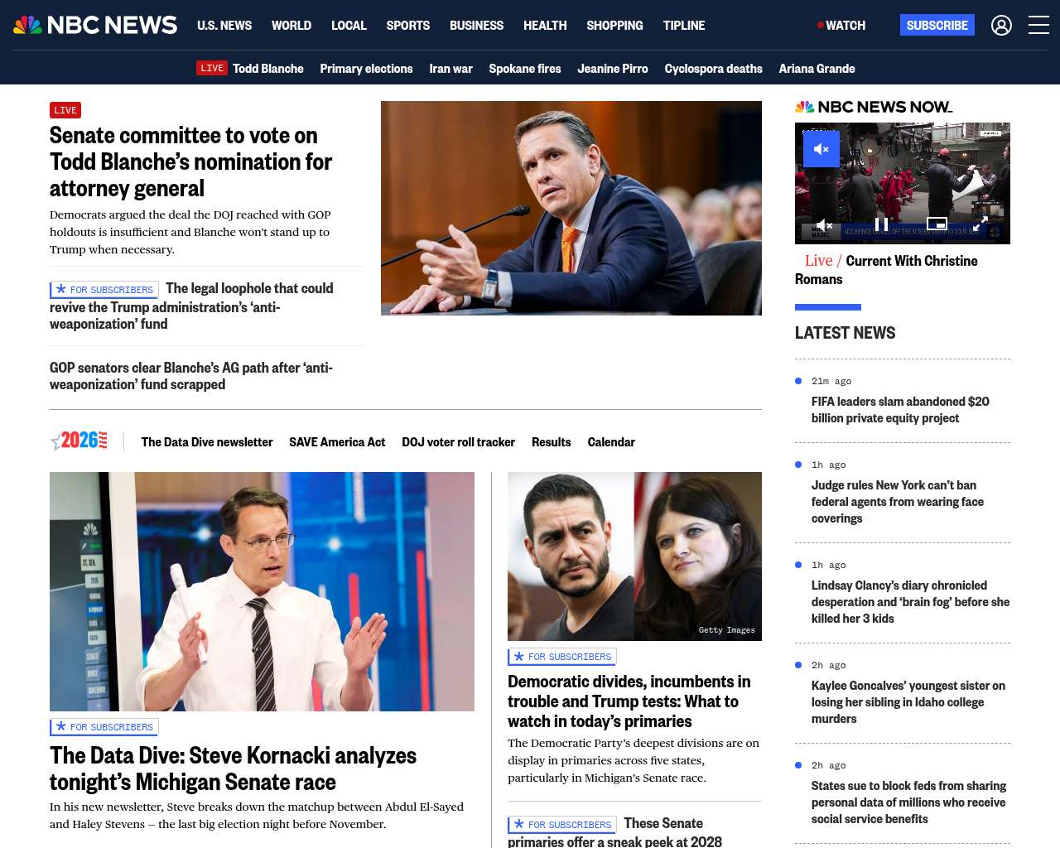
Task: Click the 2026 elections logo
Action: click(79, 441)
